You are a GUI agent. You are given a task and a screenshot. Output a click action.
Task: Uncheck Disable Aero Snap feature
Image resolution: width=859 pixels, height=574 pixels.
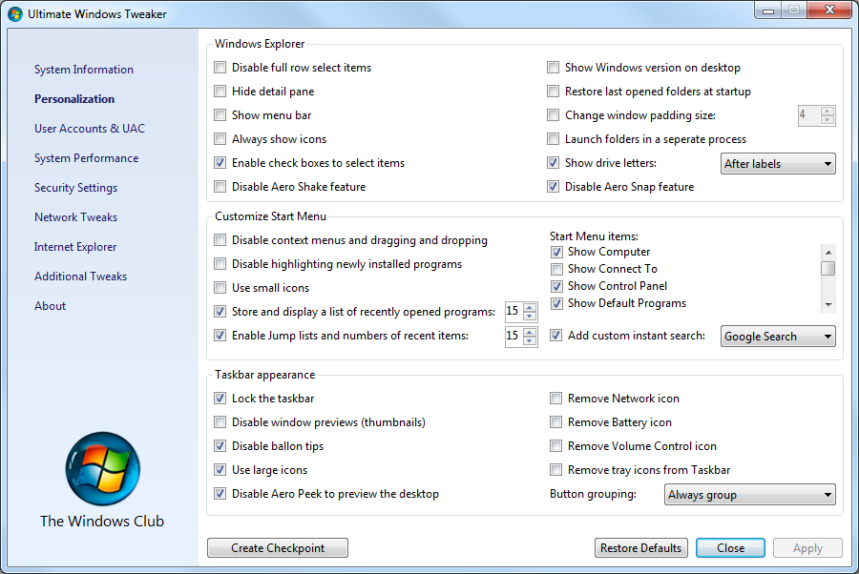pos(553,187)
